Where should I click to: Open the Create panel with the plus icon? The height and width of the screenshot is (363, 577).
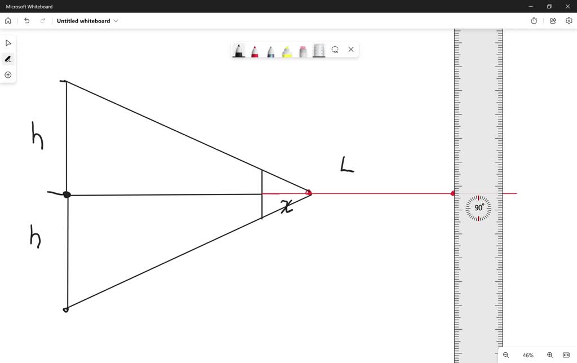click(x=8, y=74)
